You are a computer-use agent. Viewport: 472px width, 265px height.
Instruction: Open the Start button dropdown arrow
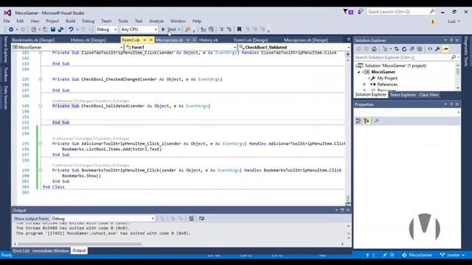pyautogui.click(x=178, y=29)
